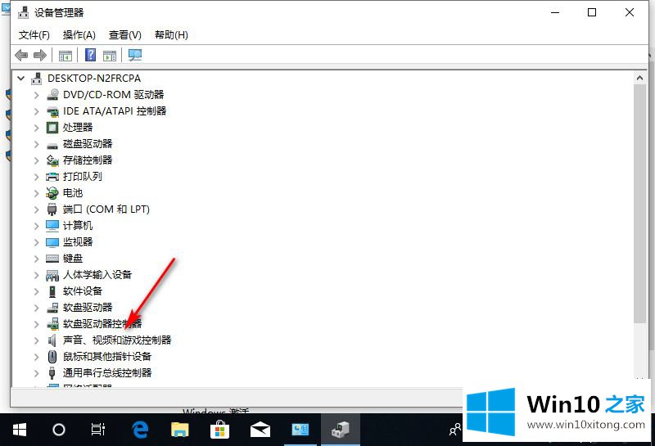
Task: Click the 电池 battery icon in tree
Action: [52, 193]
